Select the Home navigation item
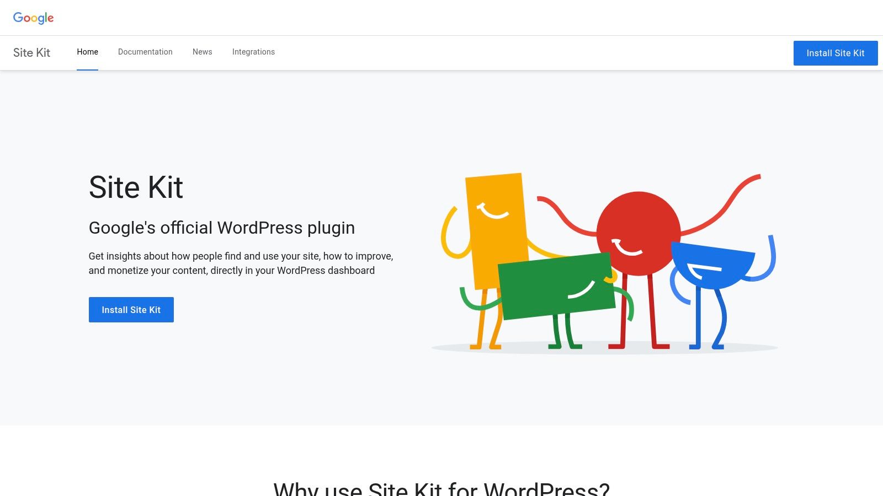This screenshot has width=883, height=496. tap(87, 52)
